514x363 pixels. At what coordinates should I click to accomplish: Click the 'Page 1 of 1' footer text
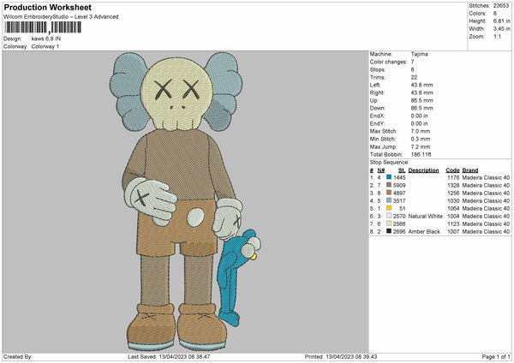(x=496, y=356)
